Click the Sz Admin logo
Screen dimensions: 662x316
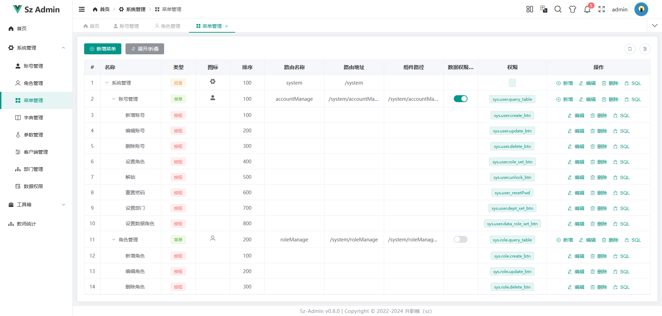click(36, 9)
